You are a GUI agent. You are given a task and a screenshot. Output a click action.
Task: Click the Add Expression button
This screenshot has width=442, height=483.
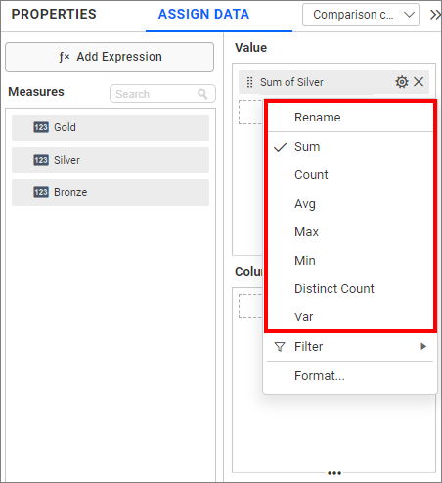110,57
